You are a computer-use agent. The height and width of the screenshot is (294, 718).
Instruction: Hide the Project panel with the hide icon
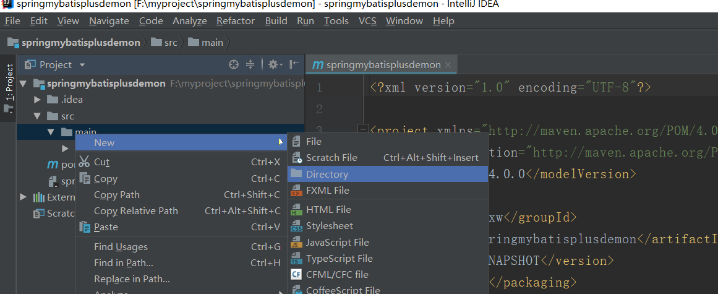[294, 64]
